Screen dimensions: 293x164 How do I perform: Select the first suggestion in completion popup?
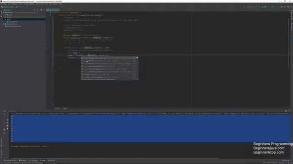click(109, 58)
